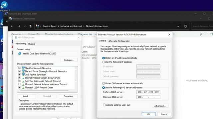Toggle Internet Protocol Version 4 checkbox
The height and width of the screenshot is (119, 213).
point(19,78)
